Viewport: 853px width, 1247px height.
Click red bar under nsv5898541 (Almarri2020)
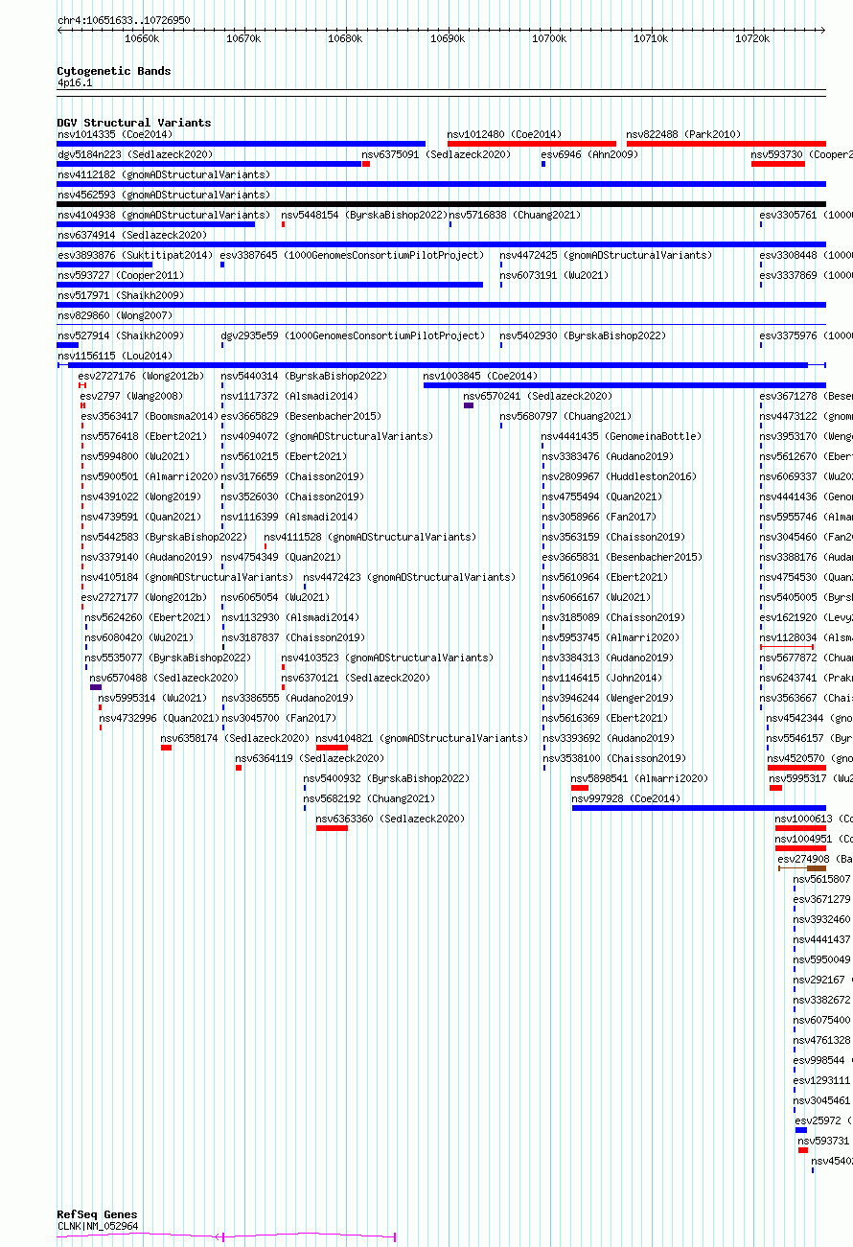point(580,788)
